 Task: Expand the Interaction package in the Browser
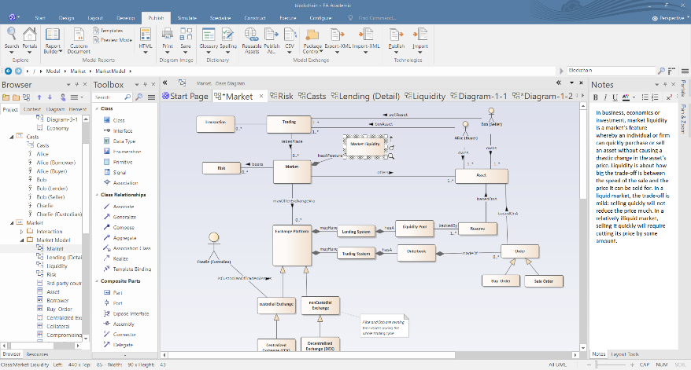click(x=22, y=231)
